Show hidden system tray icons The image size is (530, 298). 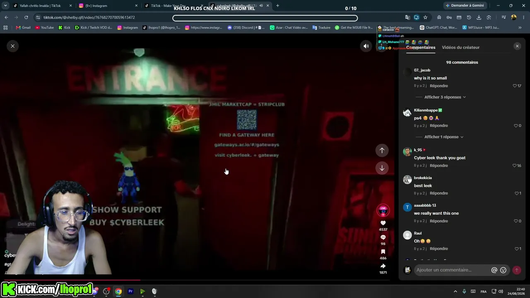tap(455, 291)
